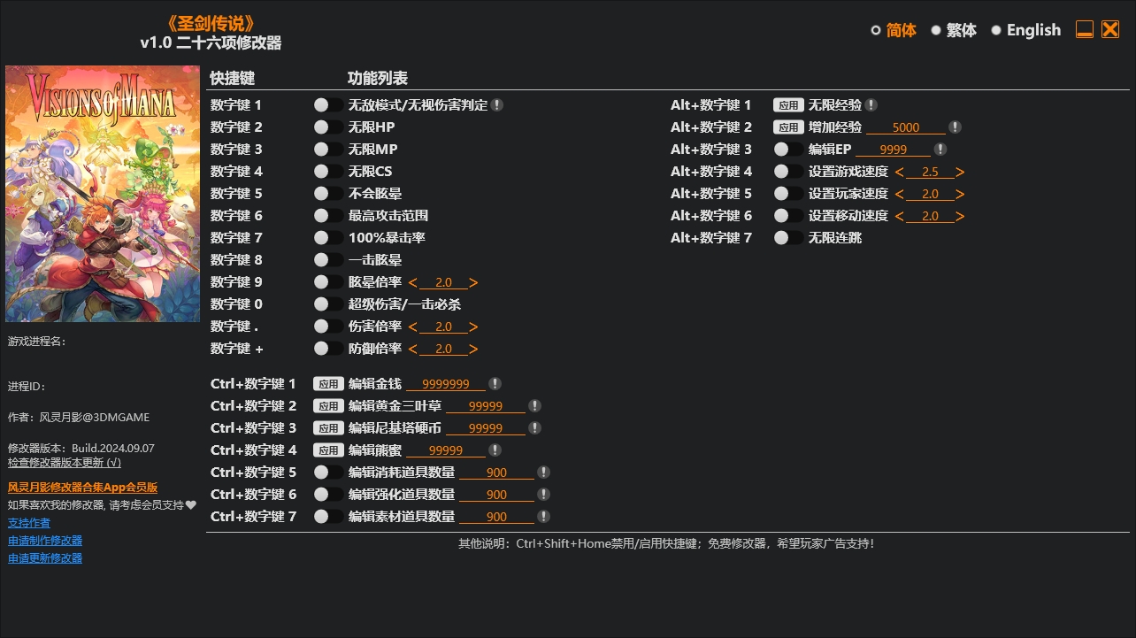Increase 设置游戏速度 with right arrow
1136x638 pixels.
960,173
